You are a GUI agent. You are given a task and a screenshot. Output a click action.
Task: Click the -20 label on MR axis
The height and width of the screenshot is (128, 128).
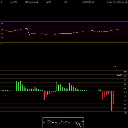pos(125,97)
